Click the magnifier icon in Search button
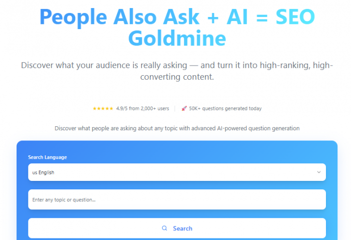 164,228
